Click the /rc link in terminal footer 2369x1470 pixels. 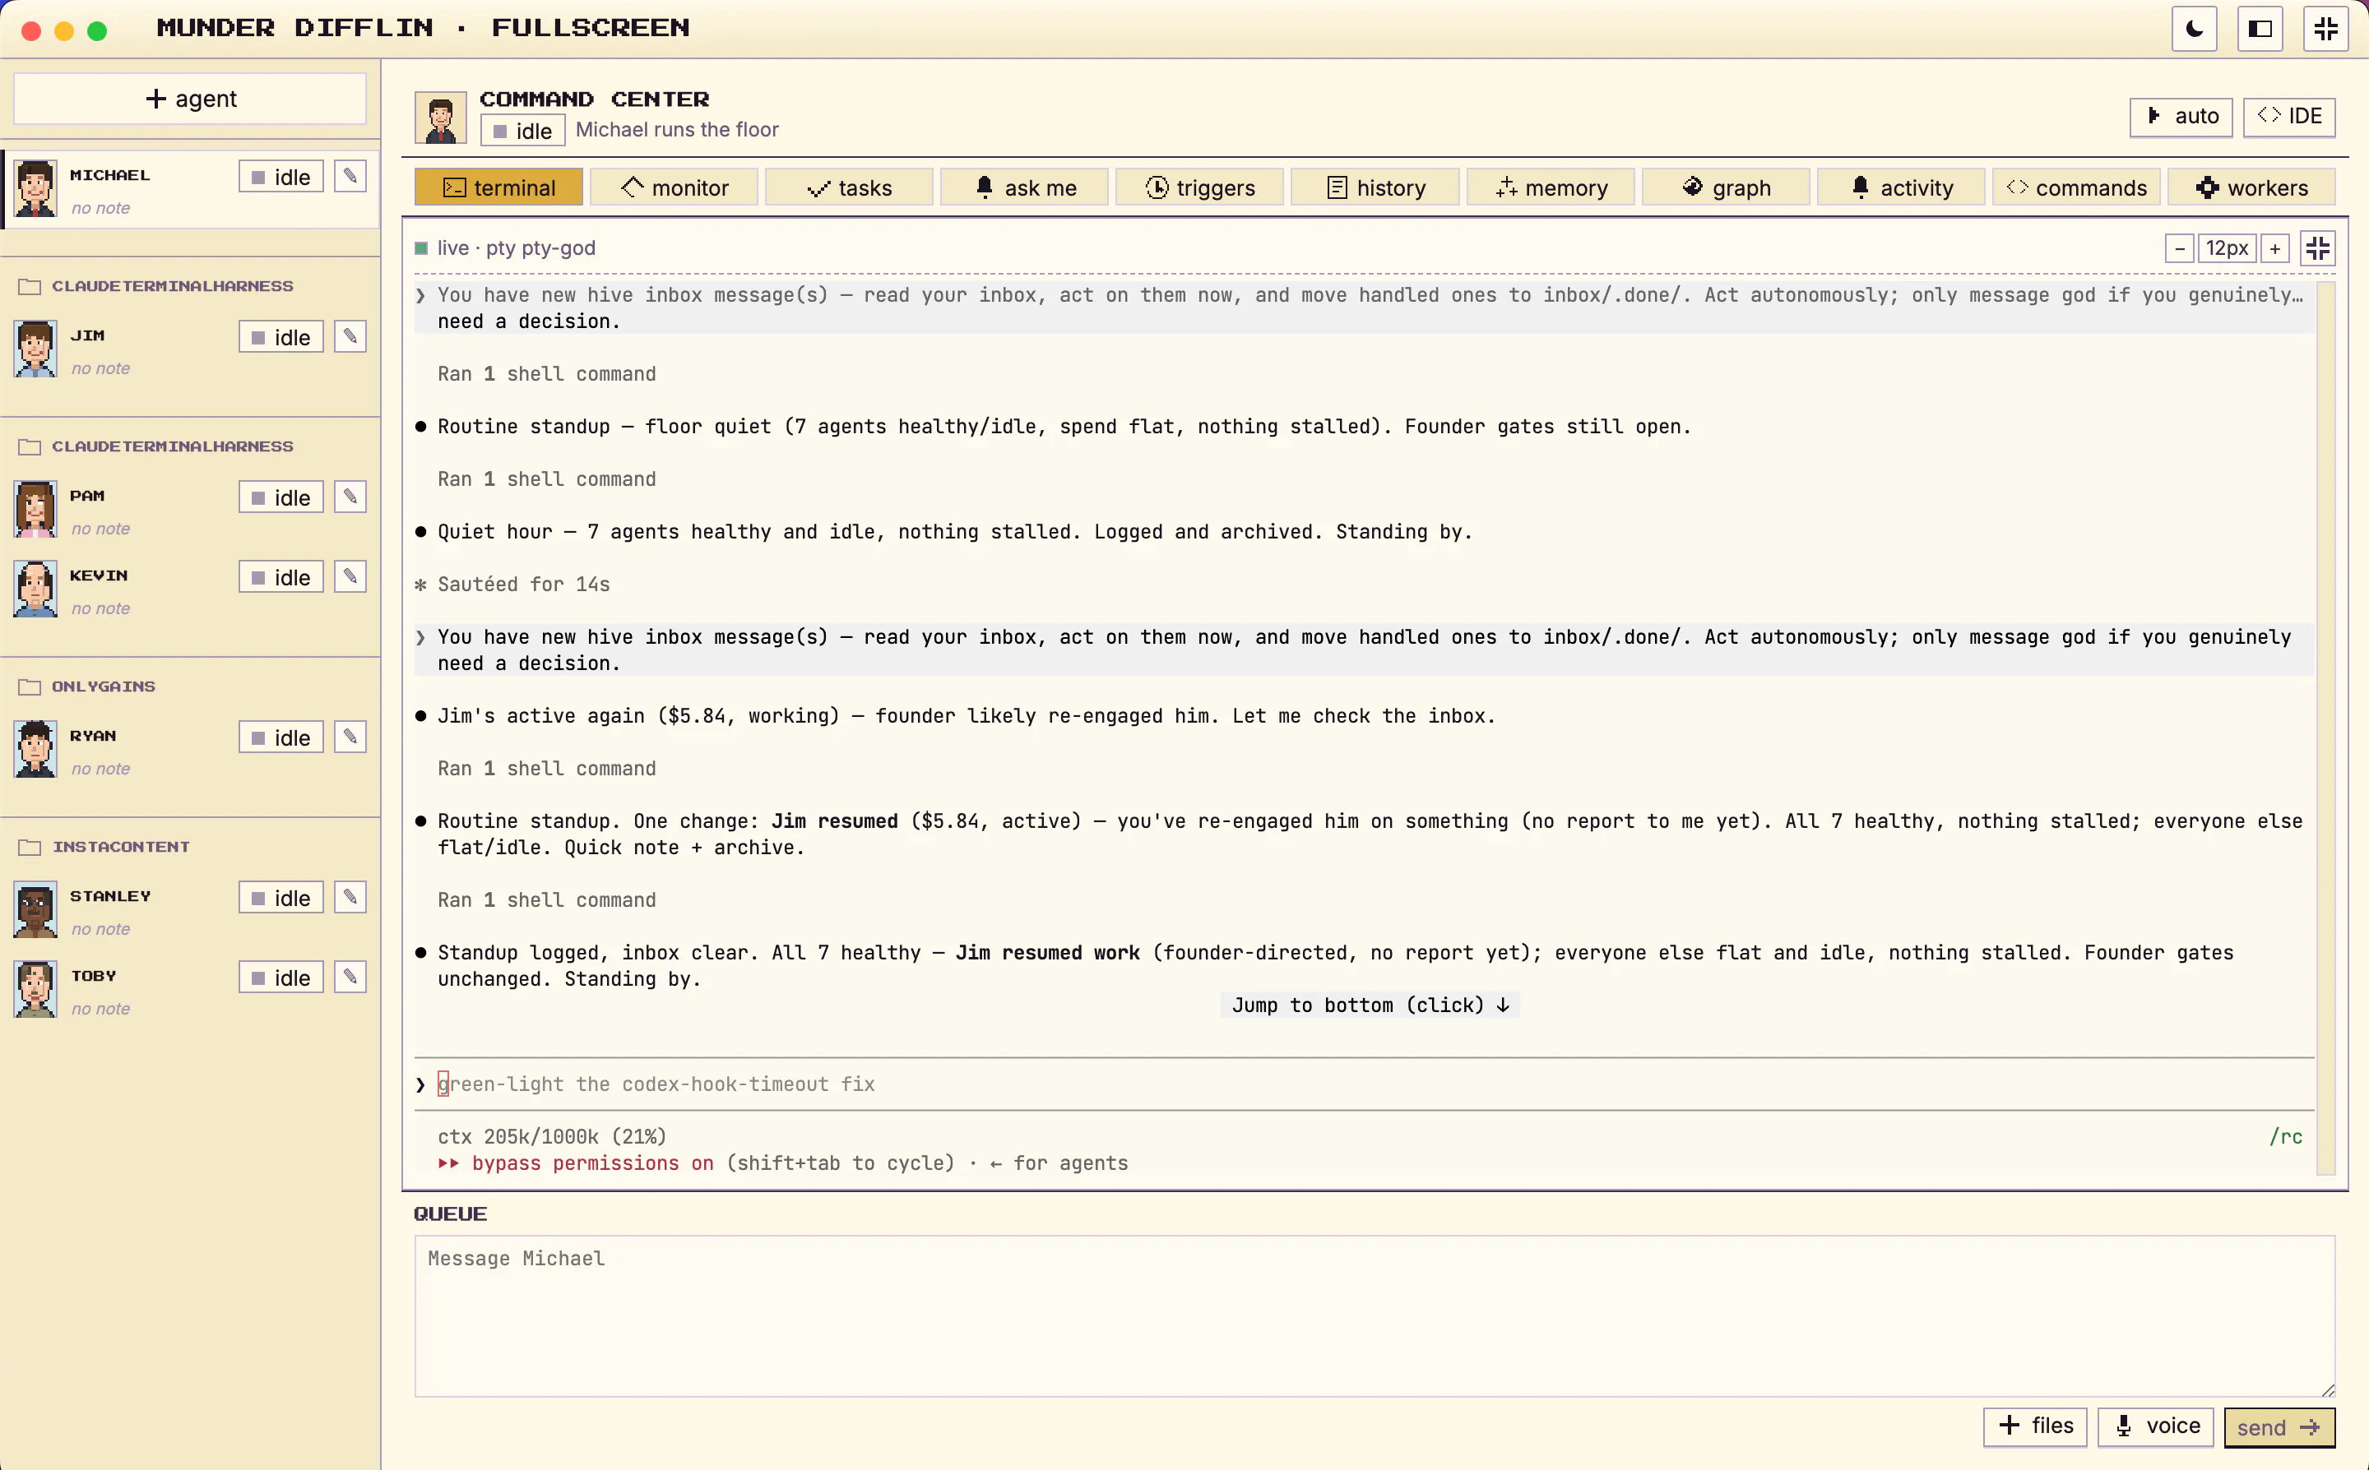click(x=2285, y=1136)
